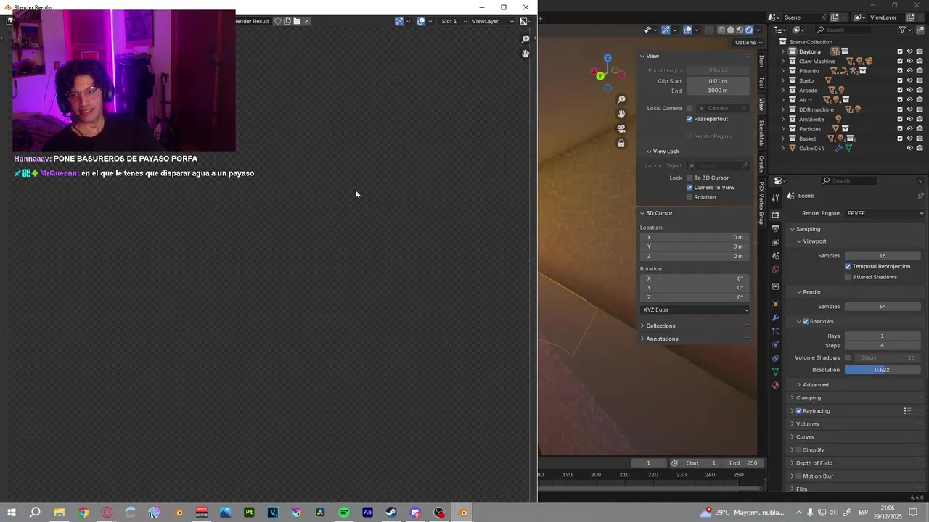This screenshot has width=929, height=522.
Task: Uncheck the Passepartout checkbox
Action: pos(689,119)
